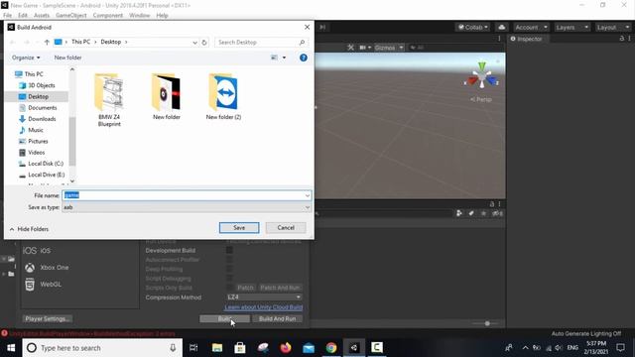
Task: Go up one folder level
Action: click(x=47, y=42)
